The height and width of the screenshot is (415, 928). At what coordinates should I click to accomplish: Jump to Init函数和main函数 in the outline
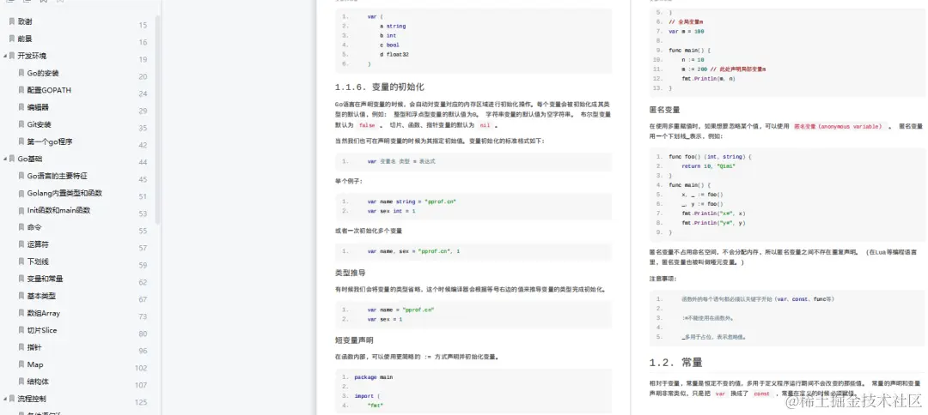click(58, 210)
